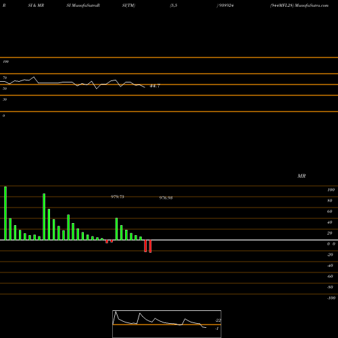Click the RSI 30 axis label
The width and height of the screenshot is (338, 338).
coord(5,99)
